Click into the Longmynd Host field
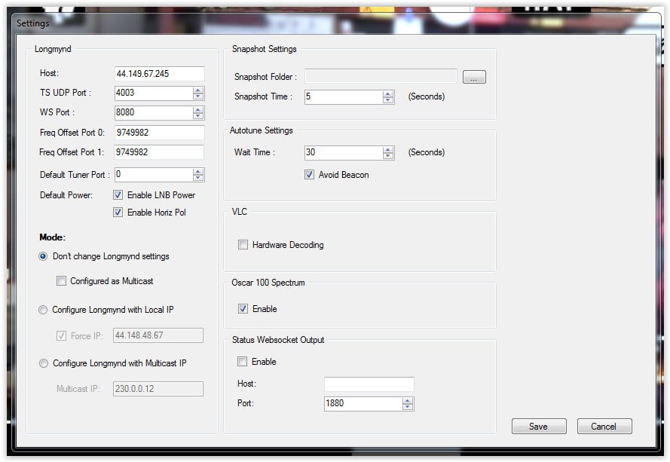The width and height of the screenshot is (670, 462). click(159, 74)
